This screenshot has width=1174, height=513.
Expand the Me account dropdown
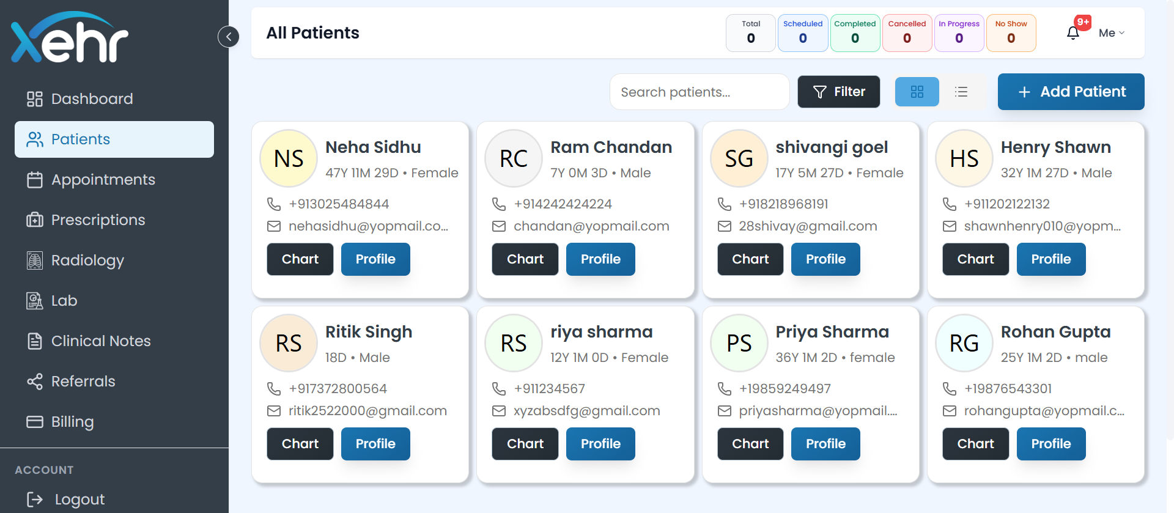pyautogui.click(x=1111, y=33)
